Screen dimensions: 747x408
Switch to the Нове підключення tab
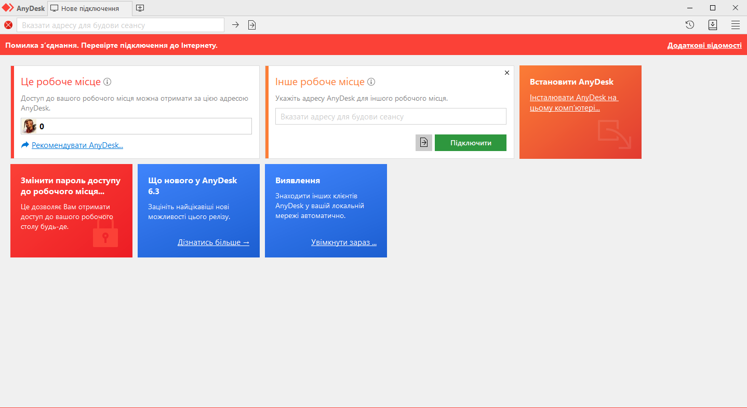coord(89,8)
